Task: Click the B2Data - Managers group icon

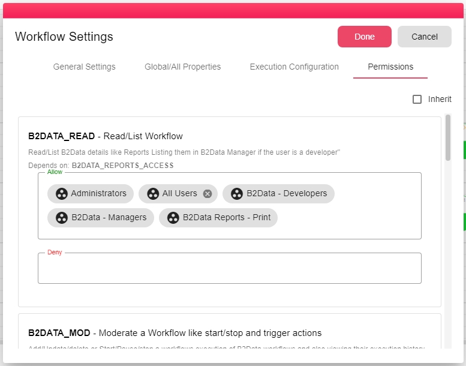Action: [62, 218]
